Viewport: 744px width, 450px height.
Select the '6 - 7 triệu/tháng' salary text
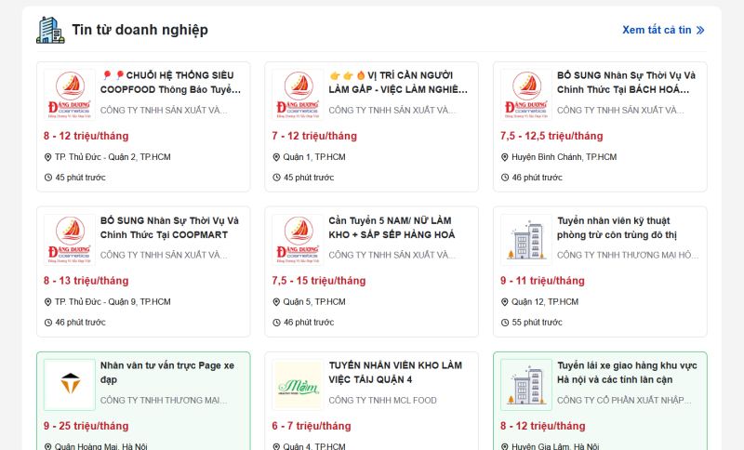pos(312,426)
